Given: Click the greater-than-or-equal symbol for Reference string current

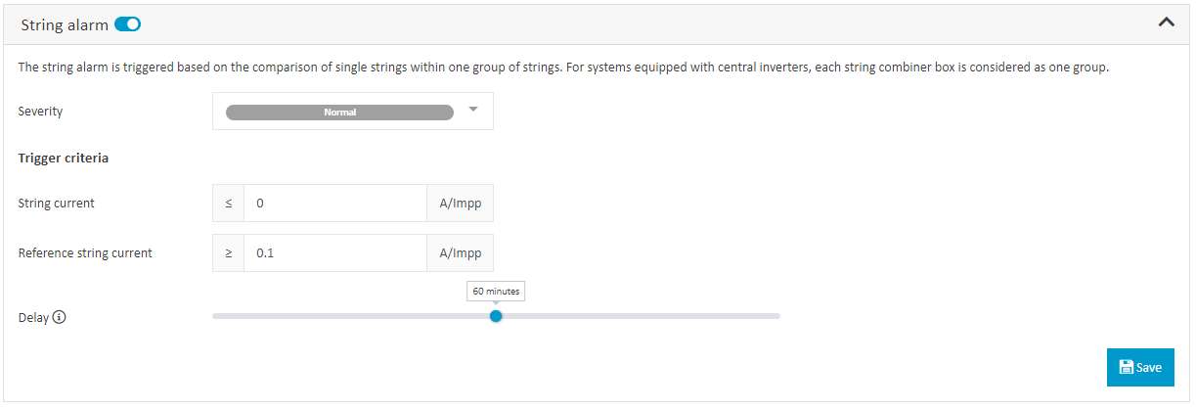Looking at the screenshot, I should [x=229, y=252].
